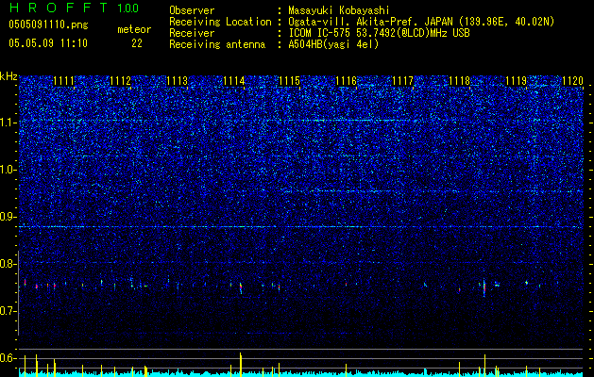Click time marker 1116
Image resolution: width=594 pixels, height=377 pixels.
point(347,81)
